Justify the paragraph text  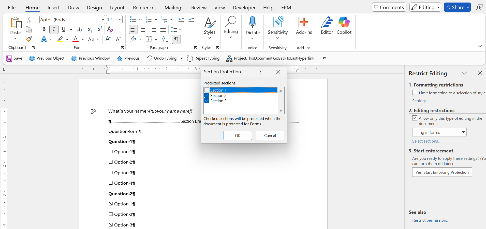pos(163,29)
